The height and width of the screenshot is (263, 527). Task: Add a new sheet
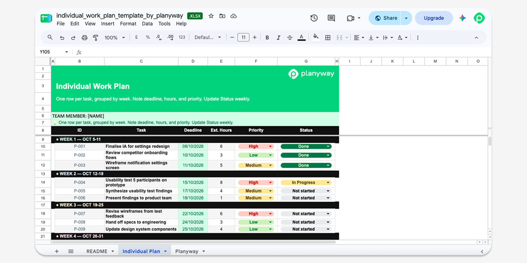pyautogui.click(x=57, y=251)
